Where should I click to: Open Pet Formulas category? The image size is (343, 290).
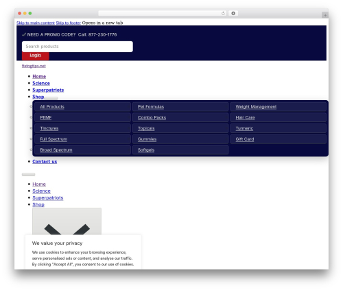pos(151,107)
